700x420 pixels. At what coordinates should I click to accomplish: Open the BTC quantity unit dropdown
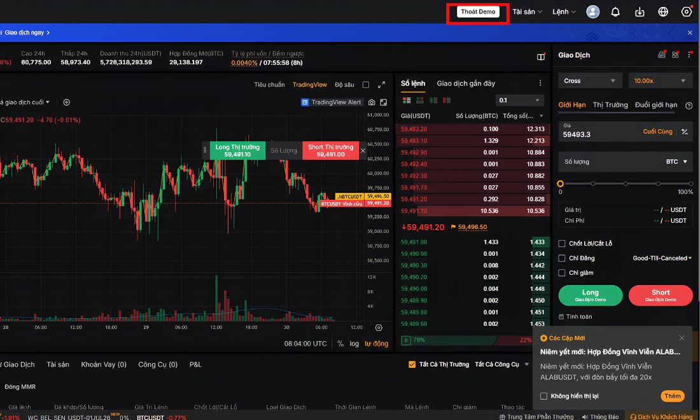tap(676, 162)
